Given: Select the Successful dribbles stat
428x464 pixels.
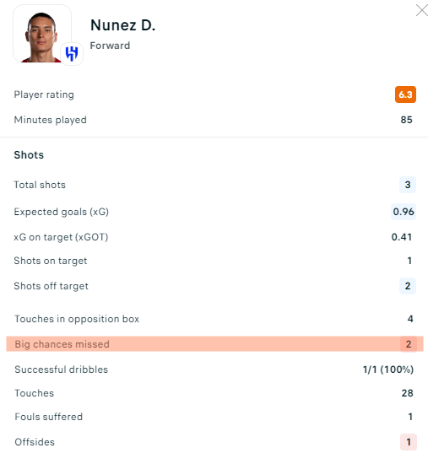Looking at the screenshot, I should (214, 370).
